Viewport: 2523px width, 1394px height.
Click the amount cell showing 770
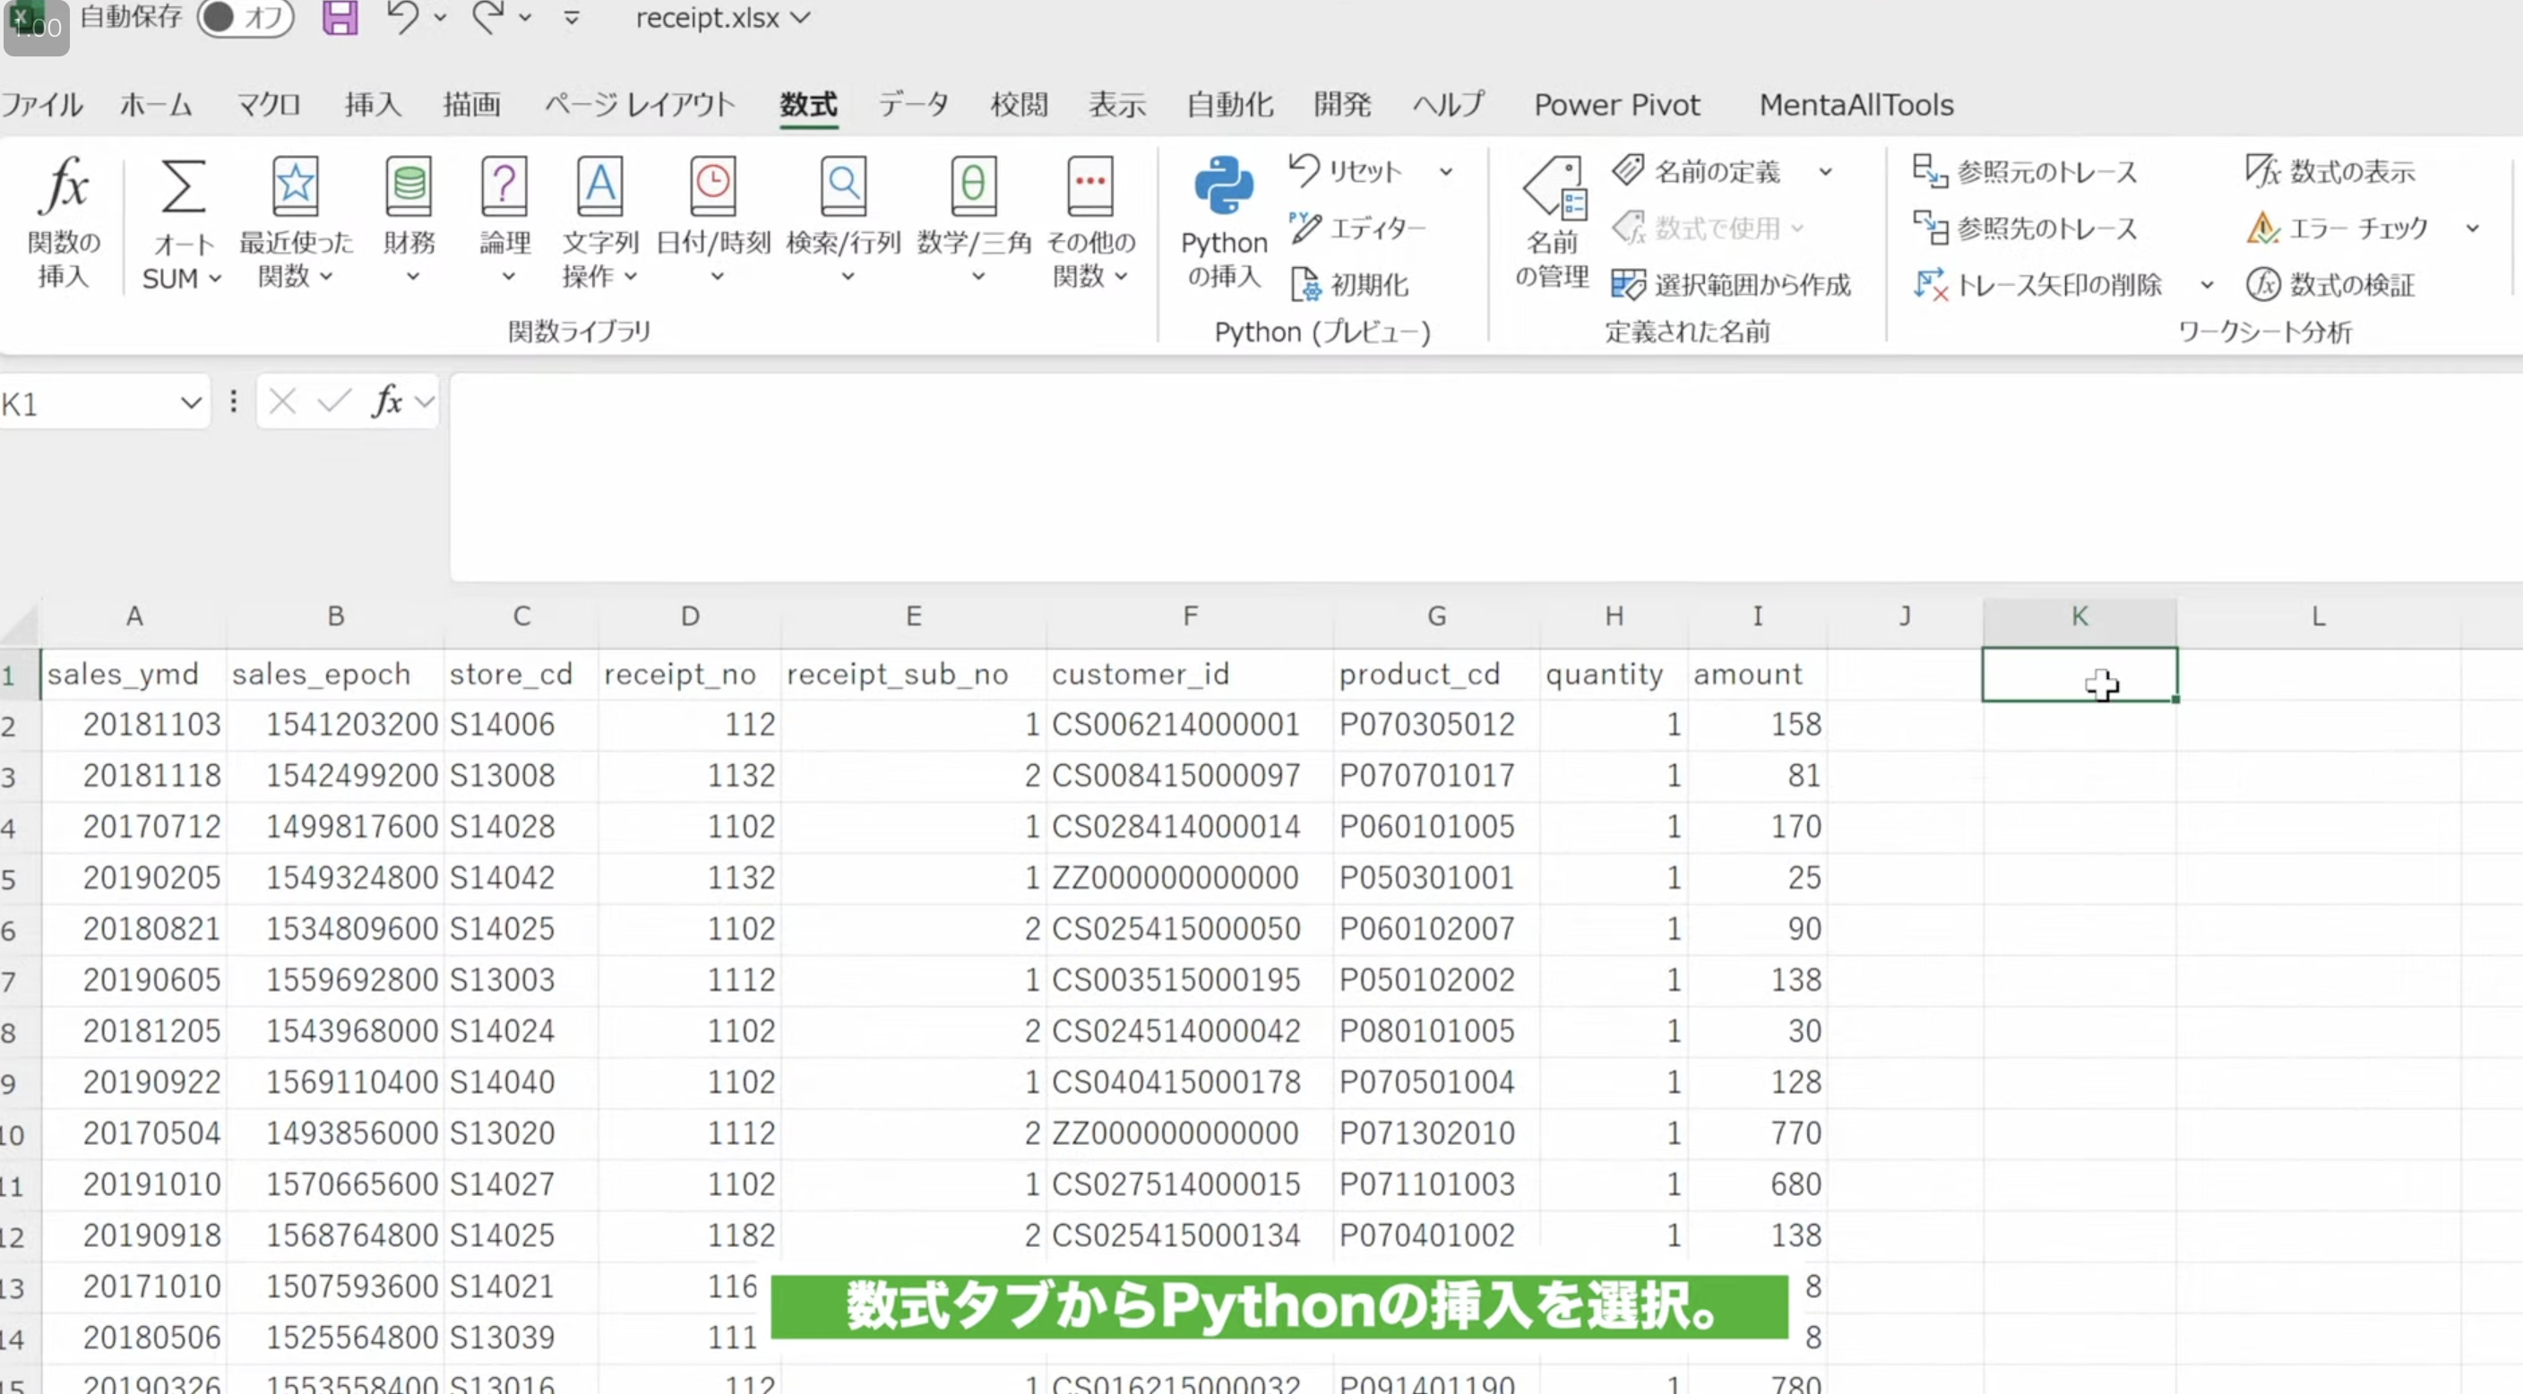pyautogui.click(x=1757, y=1133)
